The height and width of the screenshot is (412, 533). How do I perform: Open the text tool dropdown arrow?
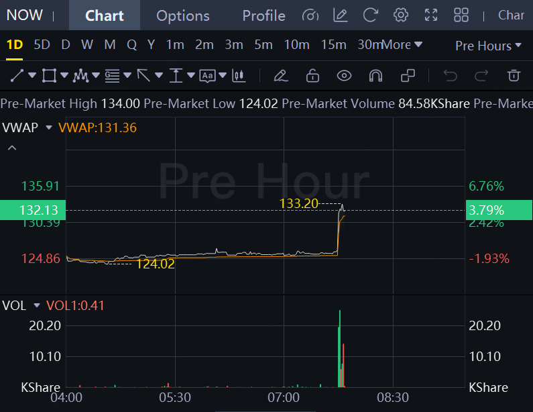(x=223, y=75)
